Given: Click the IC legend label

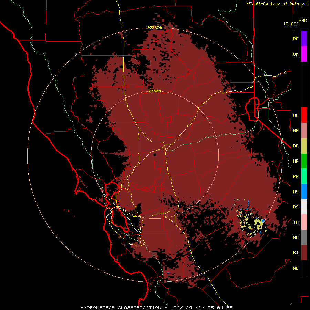Looking at the screenshot, I should pos(296,223).
